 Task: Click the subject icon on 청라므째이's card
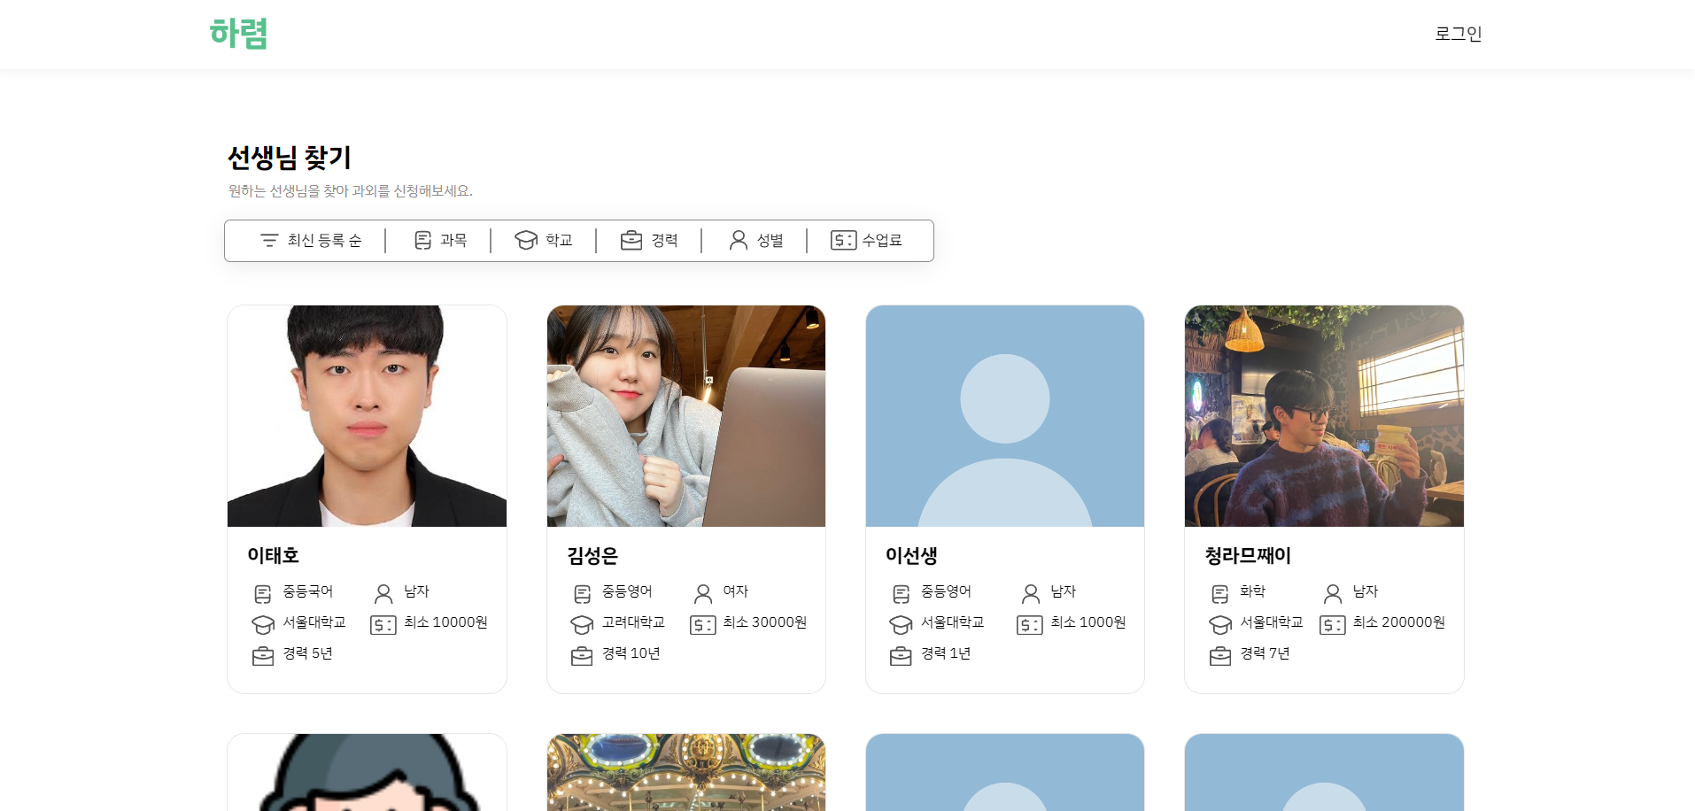[1220, 593]
